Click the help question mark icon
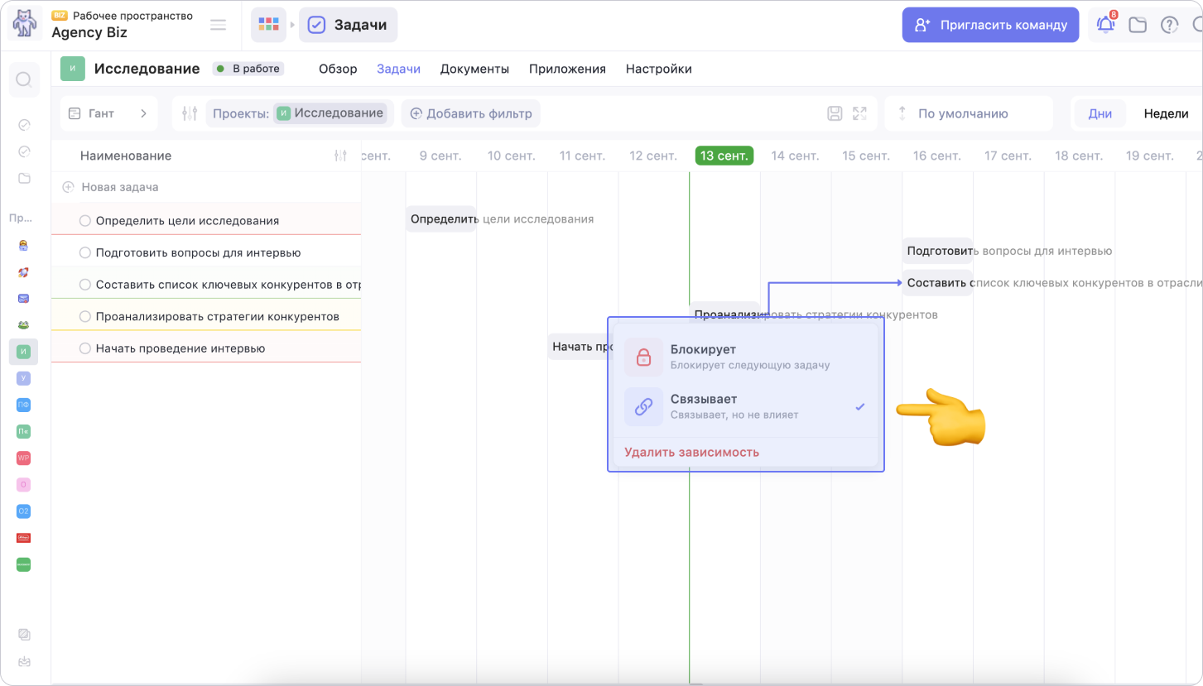This screenshot has width=1203, height=686. 1169,25
